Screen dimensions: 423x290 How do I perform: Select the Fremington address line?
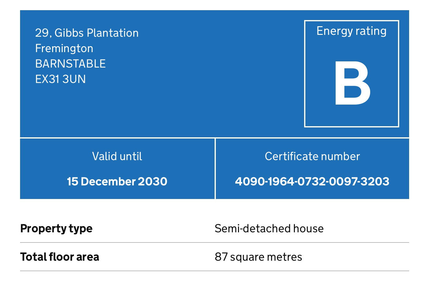[64, 48]
